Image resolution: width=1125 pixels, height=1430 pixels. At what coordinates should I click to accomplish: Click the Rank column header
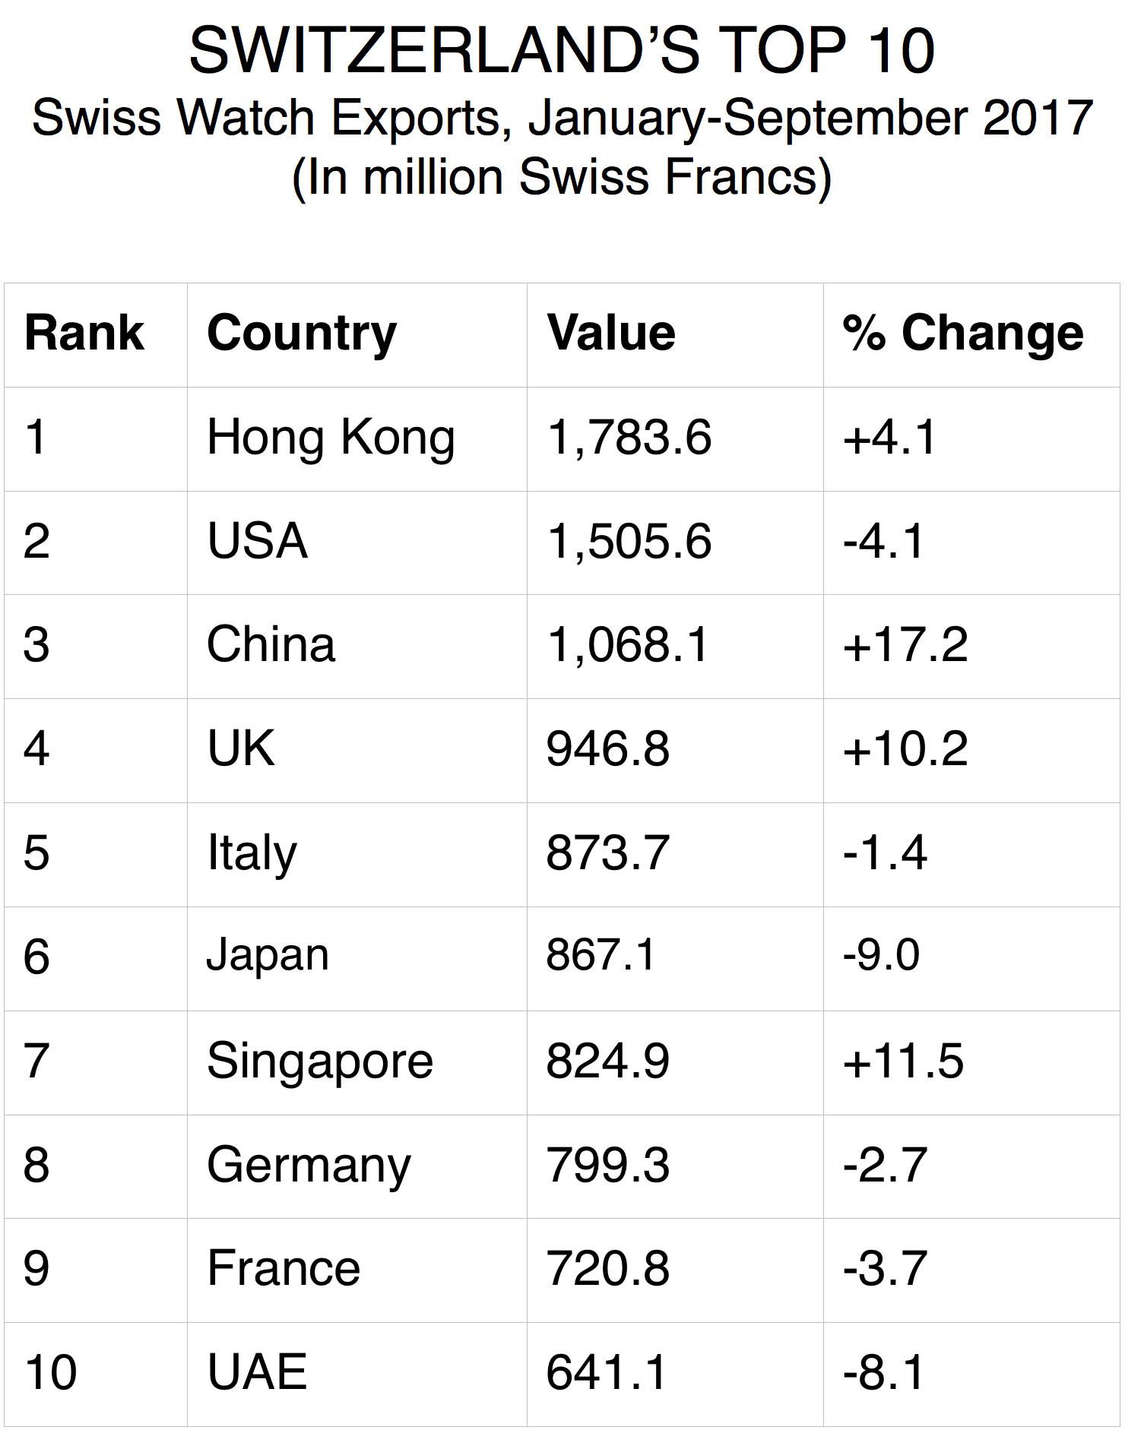84,333
